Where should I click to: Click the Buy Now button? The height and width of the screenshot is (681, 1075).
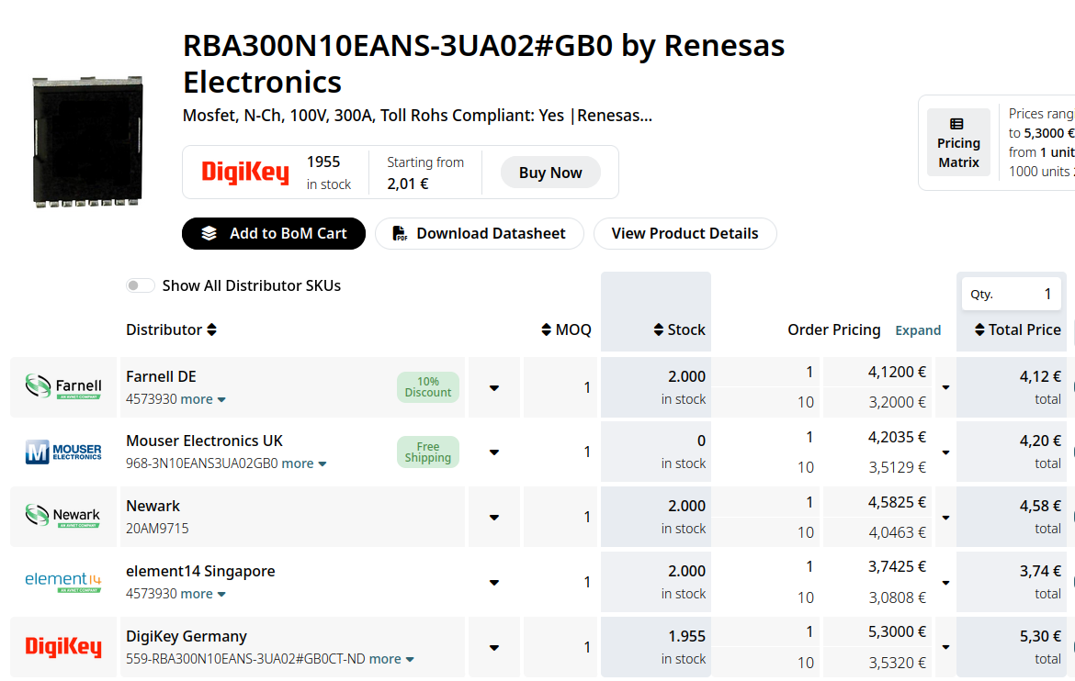(550, 173)
